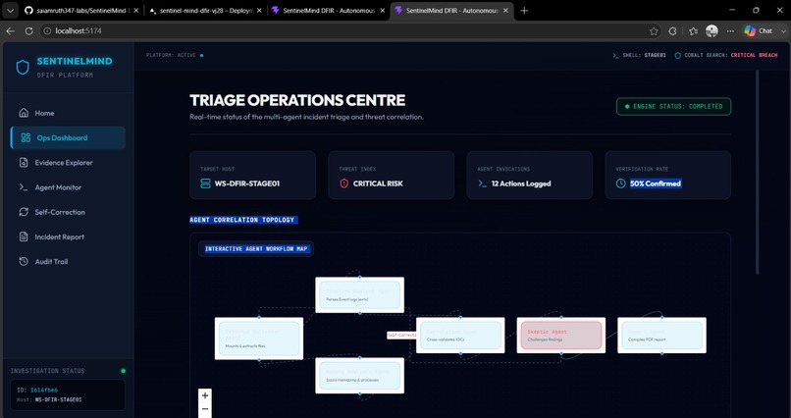Click the PLATFORM: ACTIVE status indicator

click(x=175, y=55)
